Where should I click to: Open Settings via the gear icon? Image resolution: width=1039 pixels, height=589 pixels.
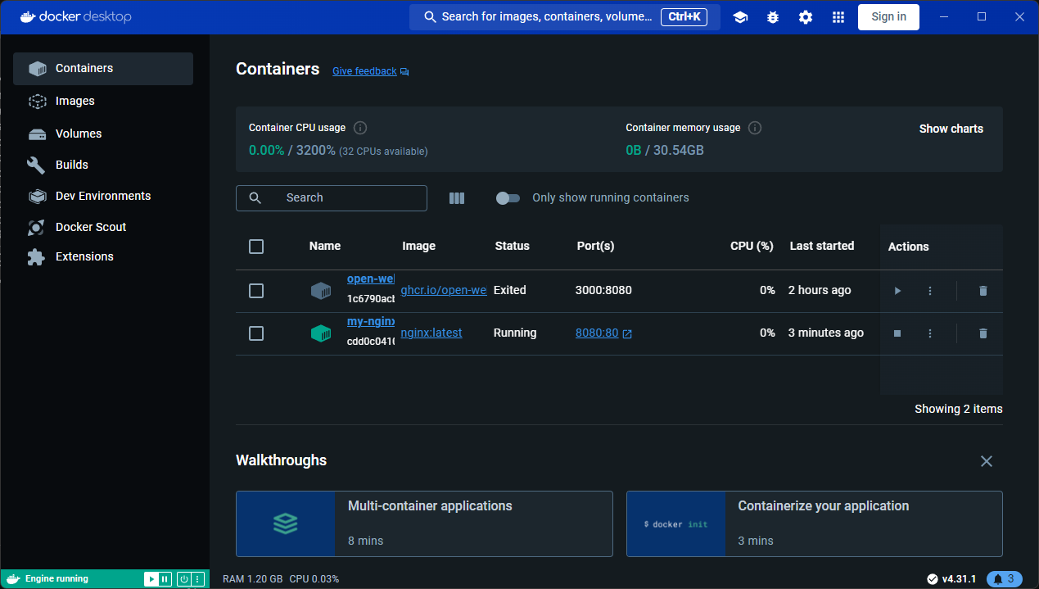point(806,17)
